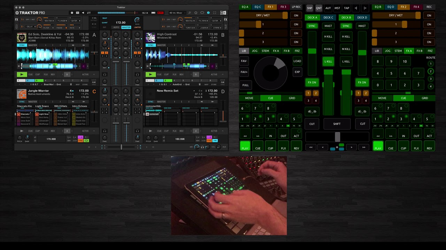
Task: Toggle active L KILL on controller deck A
Action: (328, 61)
